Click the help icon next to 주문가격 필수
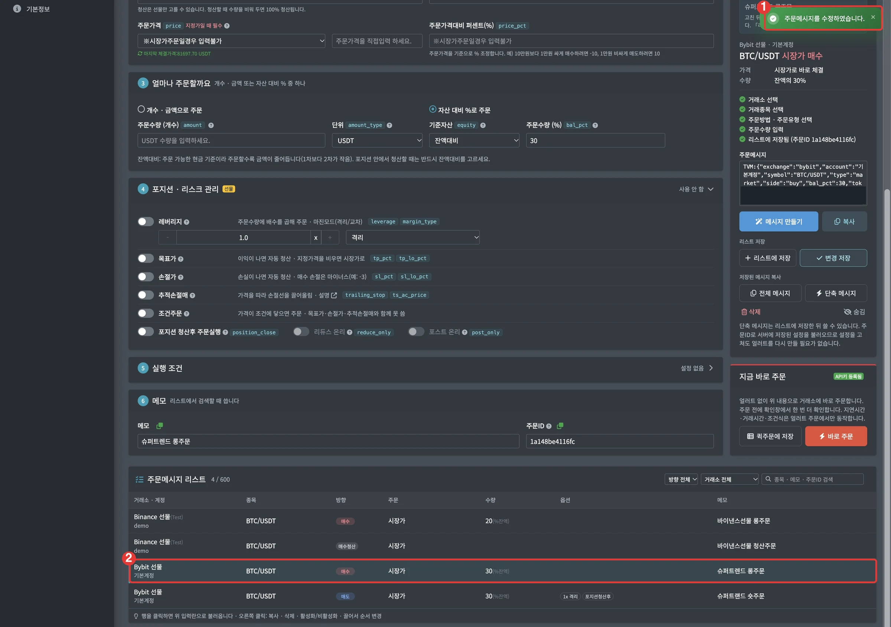 (227, 26)
